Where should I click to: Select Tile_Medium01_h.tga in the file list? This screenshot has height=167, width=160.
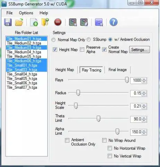27,39
